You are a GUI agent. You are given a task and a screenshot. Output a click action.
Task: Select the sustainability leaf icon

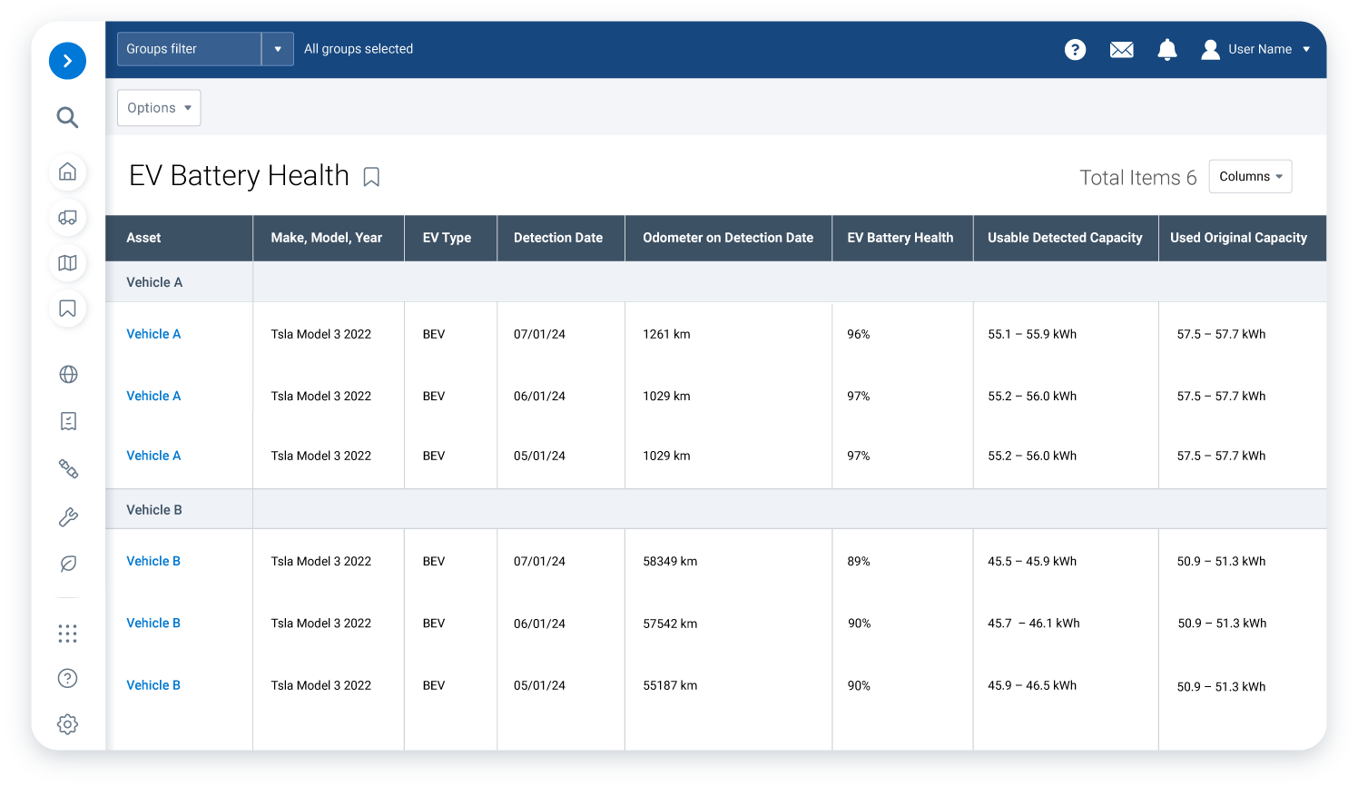(67, 564)
